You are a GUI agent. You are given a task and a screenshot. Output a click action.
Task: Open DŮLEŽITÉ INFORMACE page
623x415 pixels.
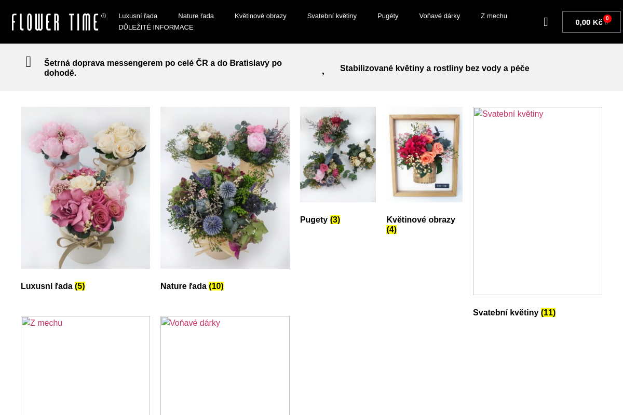[156, 27]
